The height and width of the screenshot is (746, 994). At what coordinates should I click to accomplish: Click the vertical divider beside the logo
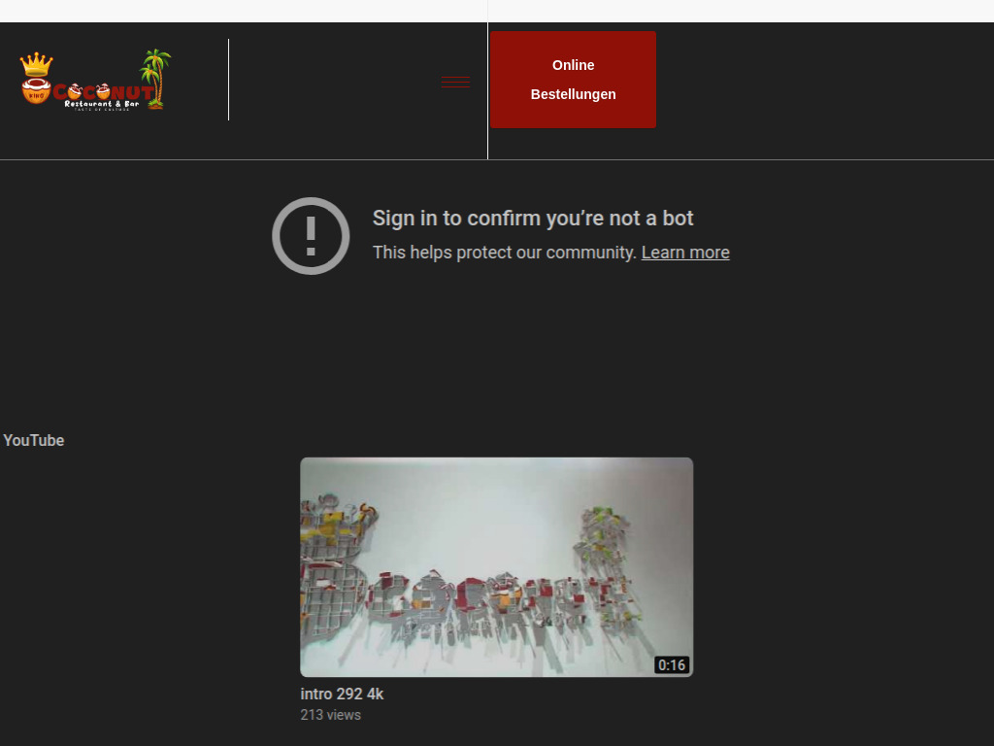(228, 80)
